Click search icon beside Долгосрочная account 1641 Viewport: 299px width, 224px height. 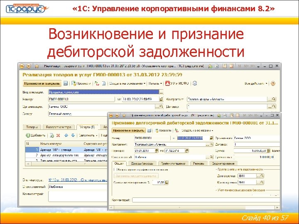coord(262,176)
